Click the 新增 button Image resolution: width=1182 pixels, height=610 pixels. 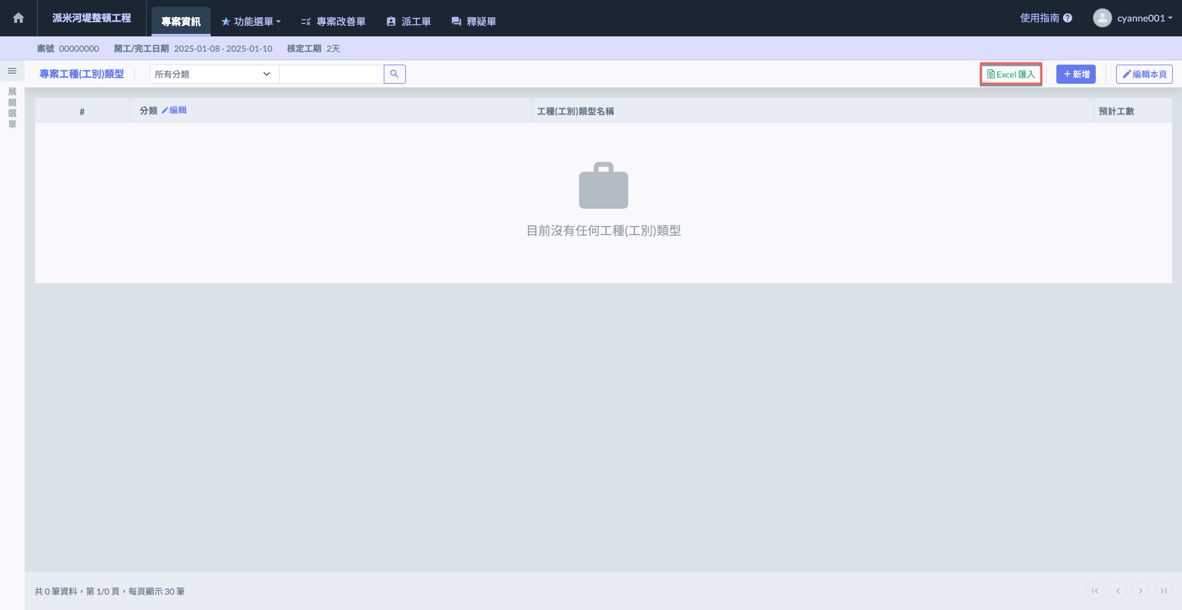click(1075, 74)
